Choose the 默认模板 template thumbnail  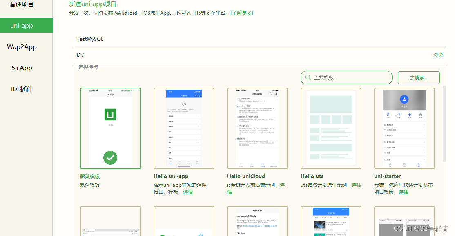pyautogui.click(x=110, y=128)
